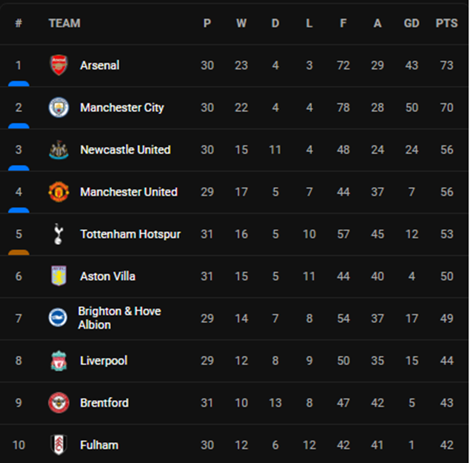This screenshot has width=470, height=463.
Task: Open the Arsenal team name link
Action: click(99, 65)
